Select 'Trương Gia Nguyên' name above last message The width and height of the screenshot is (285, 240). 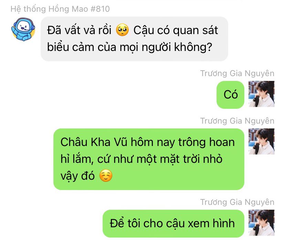[237, 202]
